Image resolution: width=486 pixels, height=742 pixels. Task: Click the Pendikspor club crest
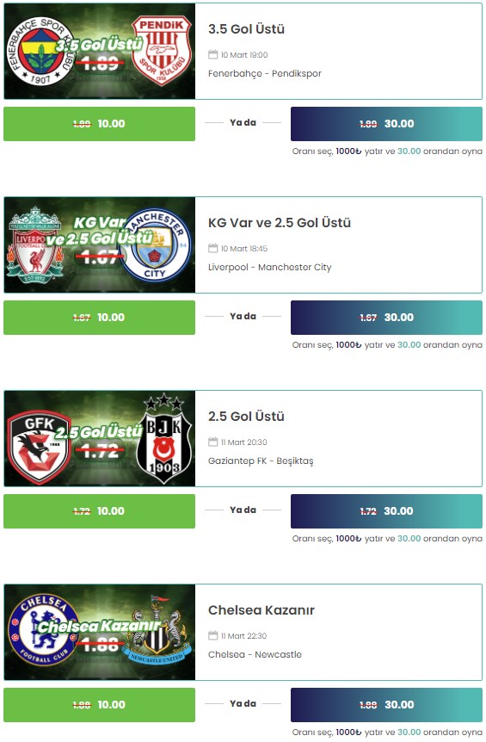(x=161, y=51)
